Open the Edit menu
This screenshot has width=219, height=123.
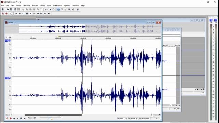coord(7,5)
